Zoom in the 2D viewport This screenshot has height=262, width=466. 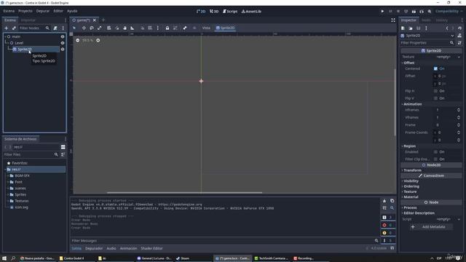(x=98, y=40)
